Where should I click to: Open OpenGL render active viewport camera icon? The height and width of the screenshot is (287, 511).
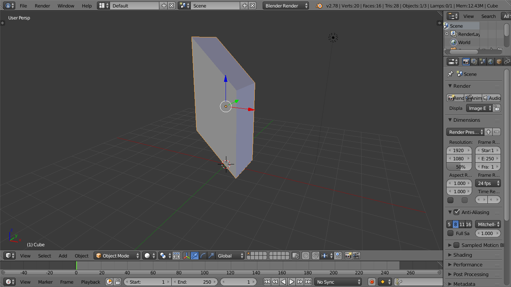(x=348, y=256)
